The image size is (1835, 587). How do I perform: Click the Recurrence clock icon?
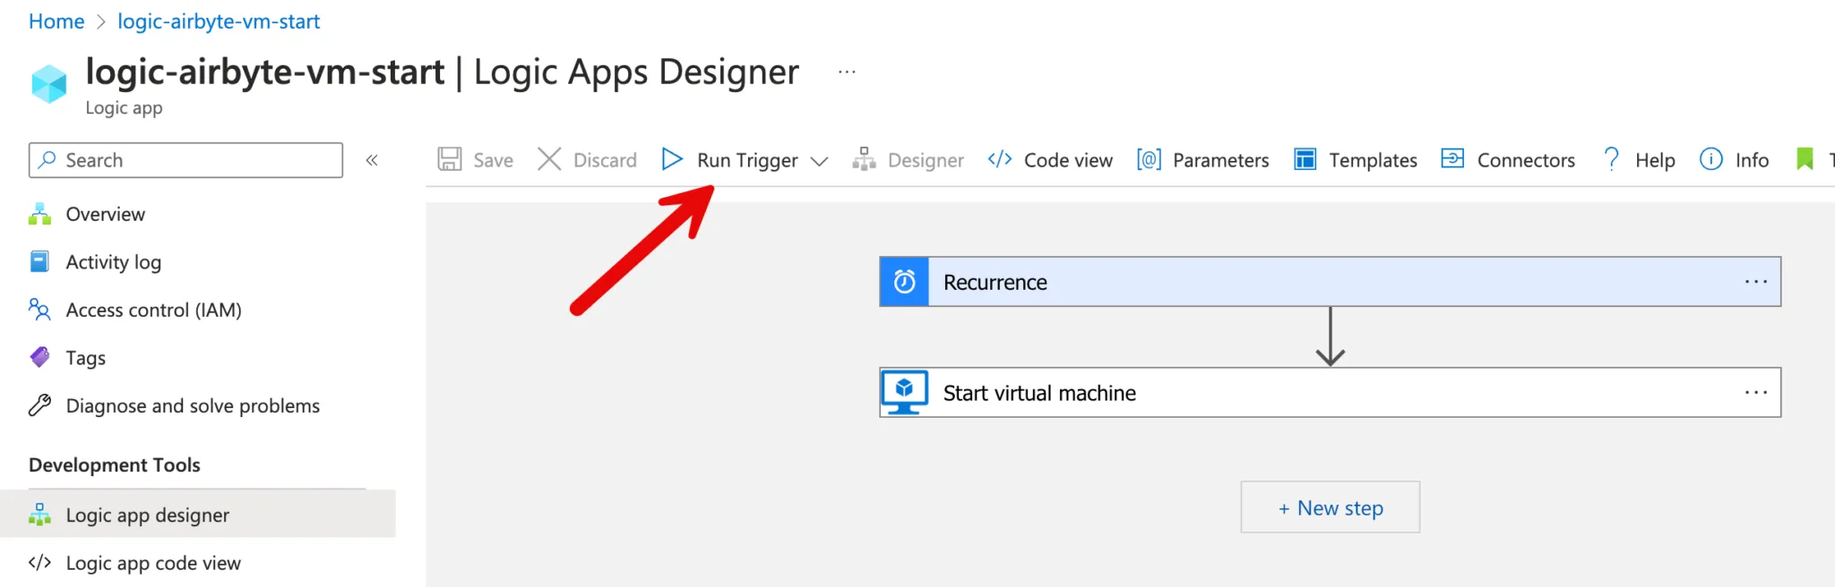point(904,282)
